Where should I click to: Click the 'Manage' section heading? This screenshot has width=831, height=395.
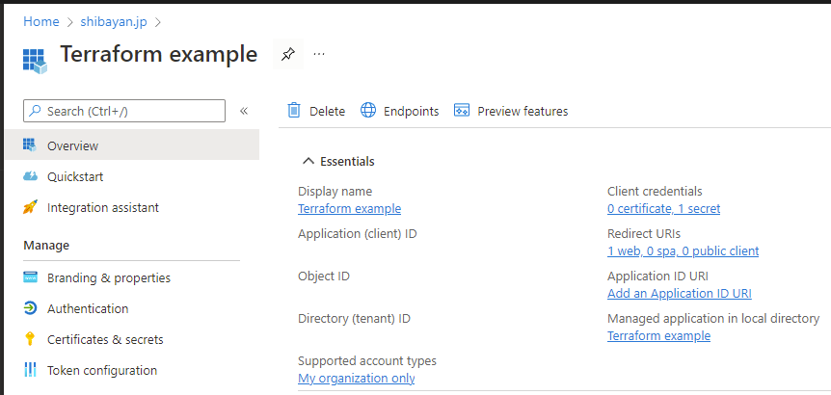click(46, 245)
